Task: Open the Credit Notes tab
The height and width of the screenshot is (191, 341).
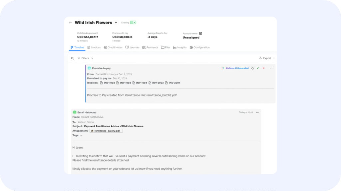Action: pyautogui.click(x=113, y=47)
